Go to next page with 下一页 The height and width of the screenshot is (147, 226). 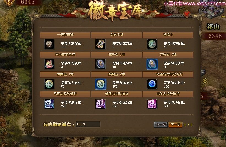(x=175, y=125)
